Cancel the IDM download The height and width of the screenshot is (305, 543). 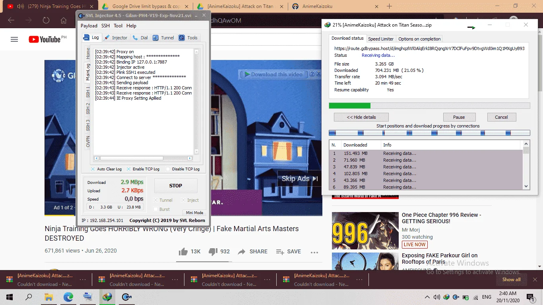pos(501,117)
